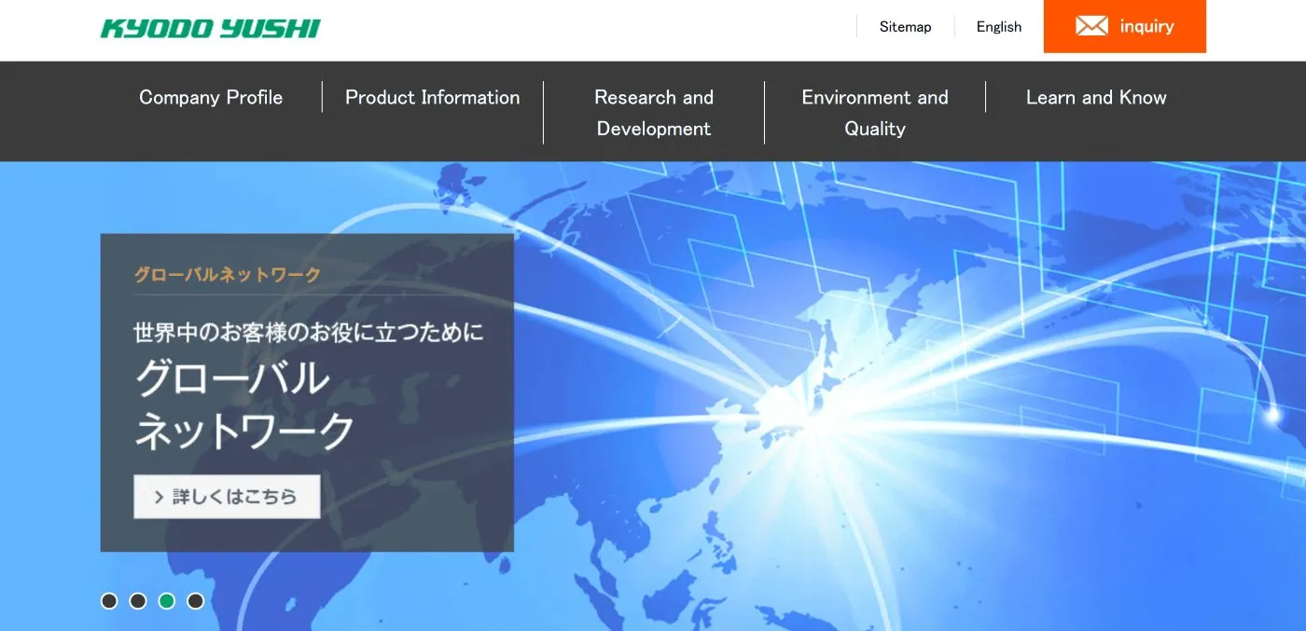Click the 世界中のお客様のお役に立つために subtitle text
The height and width of the screenshot is (631, 1306).
(308, 332)
